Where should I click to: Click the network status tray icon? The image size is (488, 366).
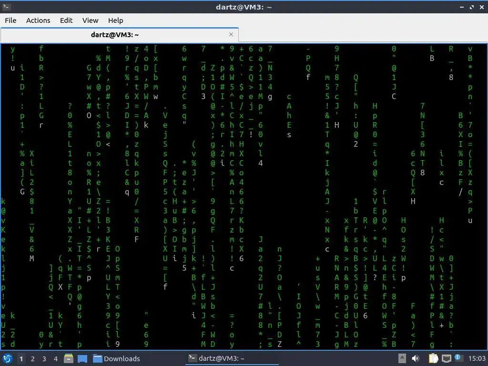point(447,358)
